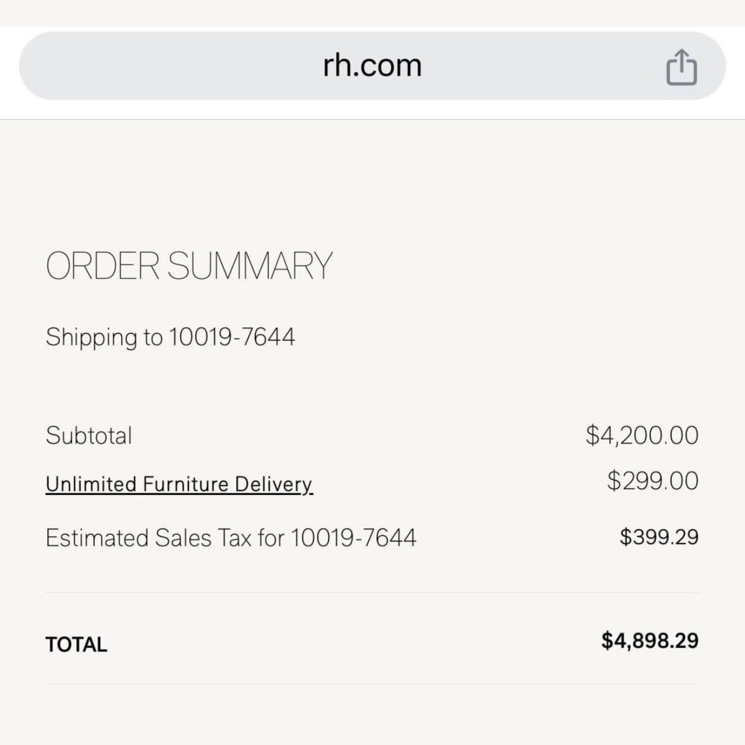The width and height of the screenshot is (745, 745).
Task: Click the word Unlimited in delivery link
Action: (91, 484)
